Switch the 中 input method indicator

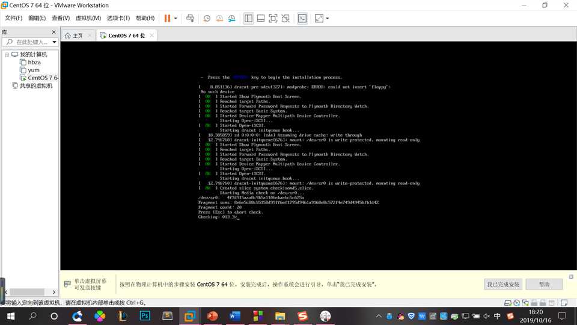[x=497, y=316]
